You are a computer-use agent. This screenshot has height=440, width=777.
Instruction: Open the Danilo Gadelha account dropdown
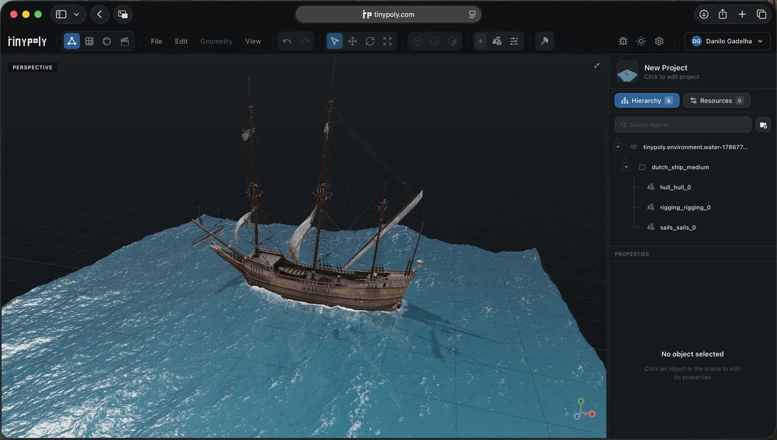tap(727, 41)
